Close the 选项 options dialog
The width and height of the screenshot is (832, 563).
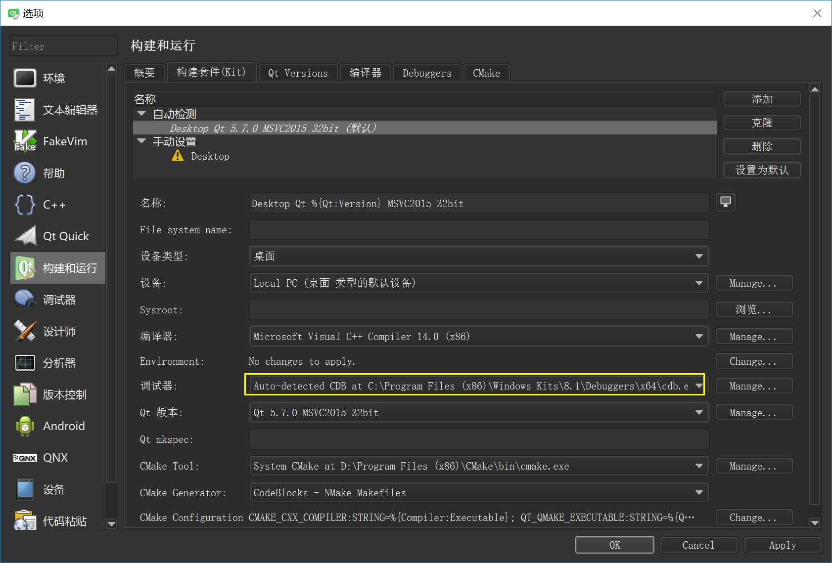[x=817, y=13]
